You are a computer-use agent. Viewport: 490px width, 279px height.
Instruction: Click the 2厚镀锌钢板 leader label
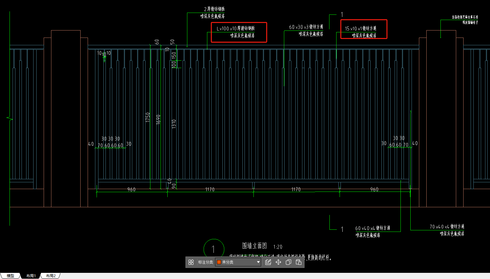(214, 9)
